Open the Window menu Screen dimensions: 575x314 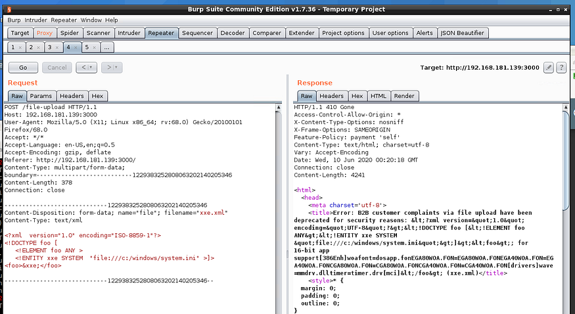coord(91,20)
